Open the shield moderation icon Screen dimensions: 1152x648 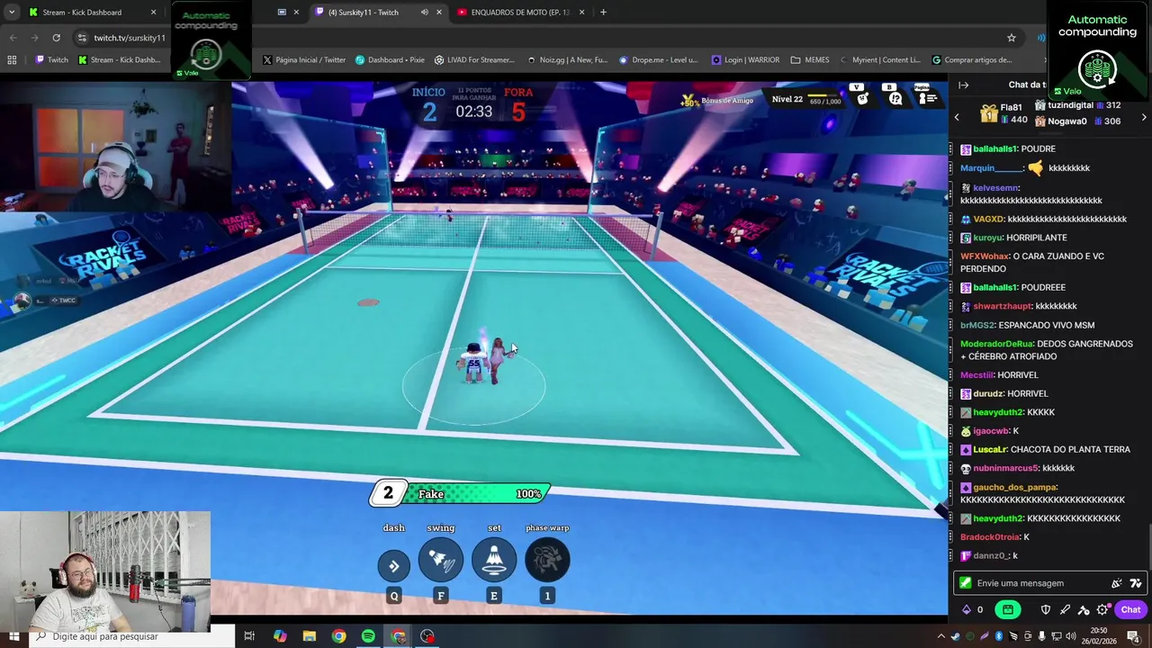click(x=1046, y=610)
